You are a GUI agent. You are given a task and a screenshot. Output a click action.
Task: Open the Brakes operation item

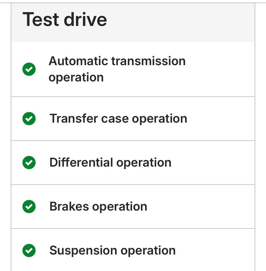(x=133, y=206)
